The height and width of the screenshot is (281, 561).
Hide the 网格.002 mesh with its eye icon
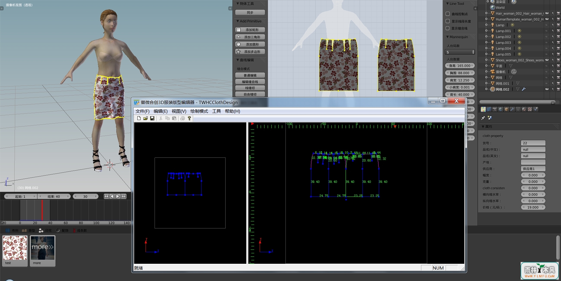(x=547, y=89)
